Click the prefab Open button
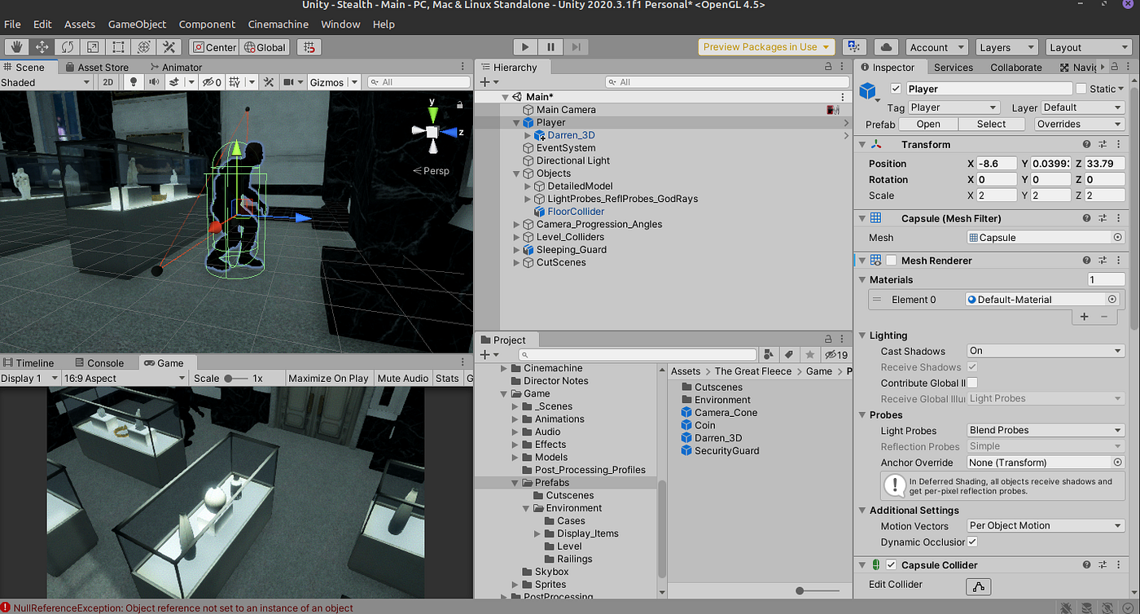The width and height of the screenshot is (1140, 614). [x=928, y=124]
